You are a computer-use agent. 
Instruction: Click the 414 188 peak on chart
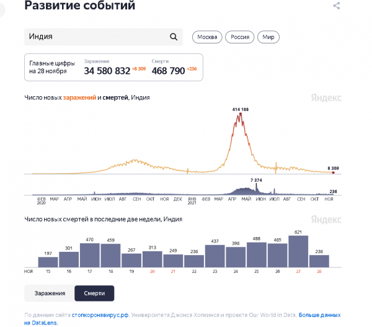point(239,114)
